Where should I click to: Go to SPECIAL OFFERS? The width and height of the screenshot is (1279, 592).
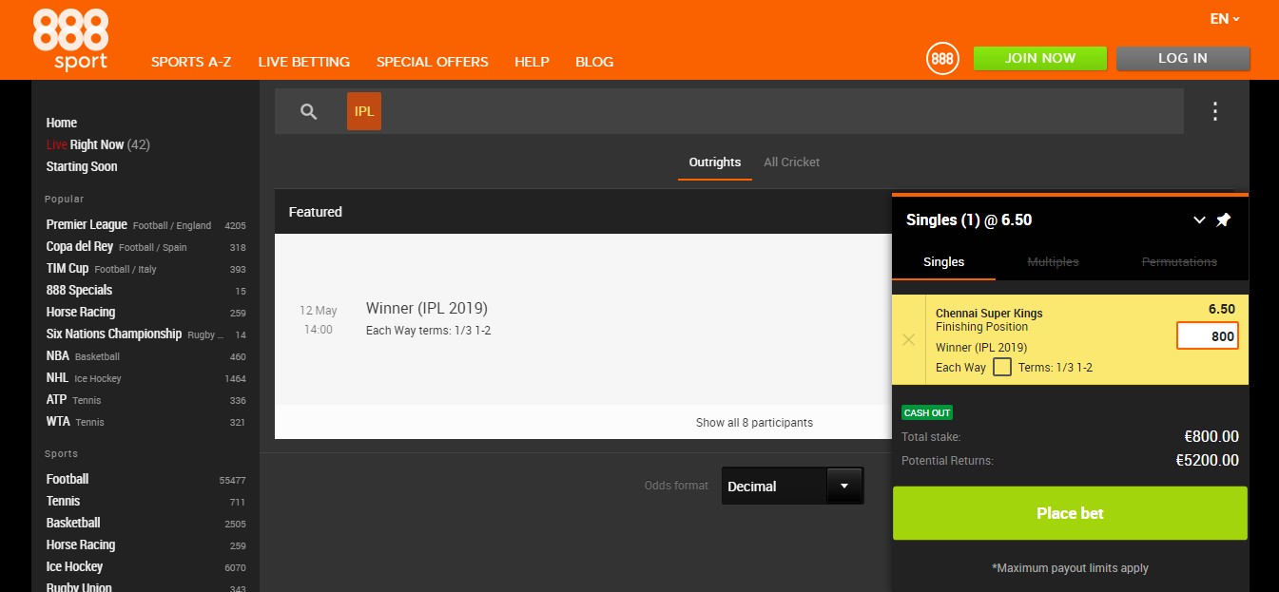click(x=433, y=62)
